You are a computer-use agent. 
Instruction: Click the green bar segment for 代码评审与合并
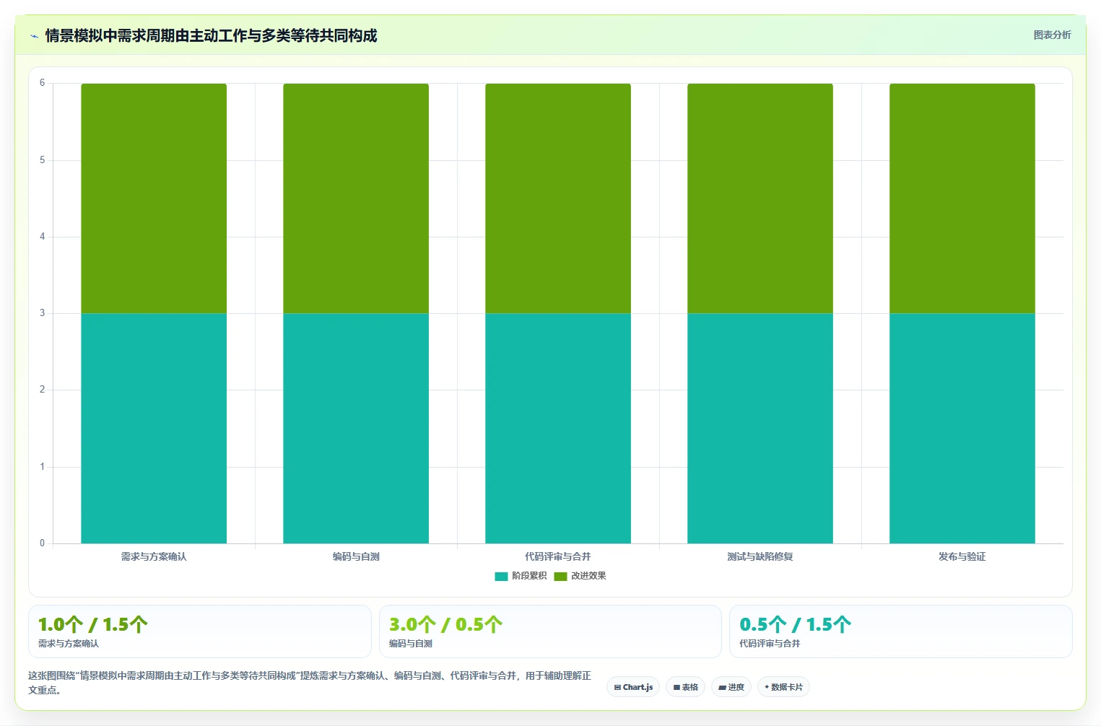pyautogui.click(x=558, y=198)
